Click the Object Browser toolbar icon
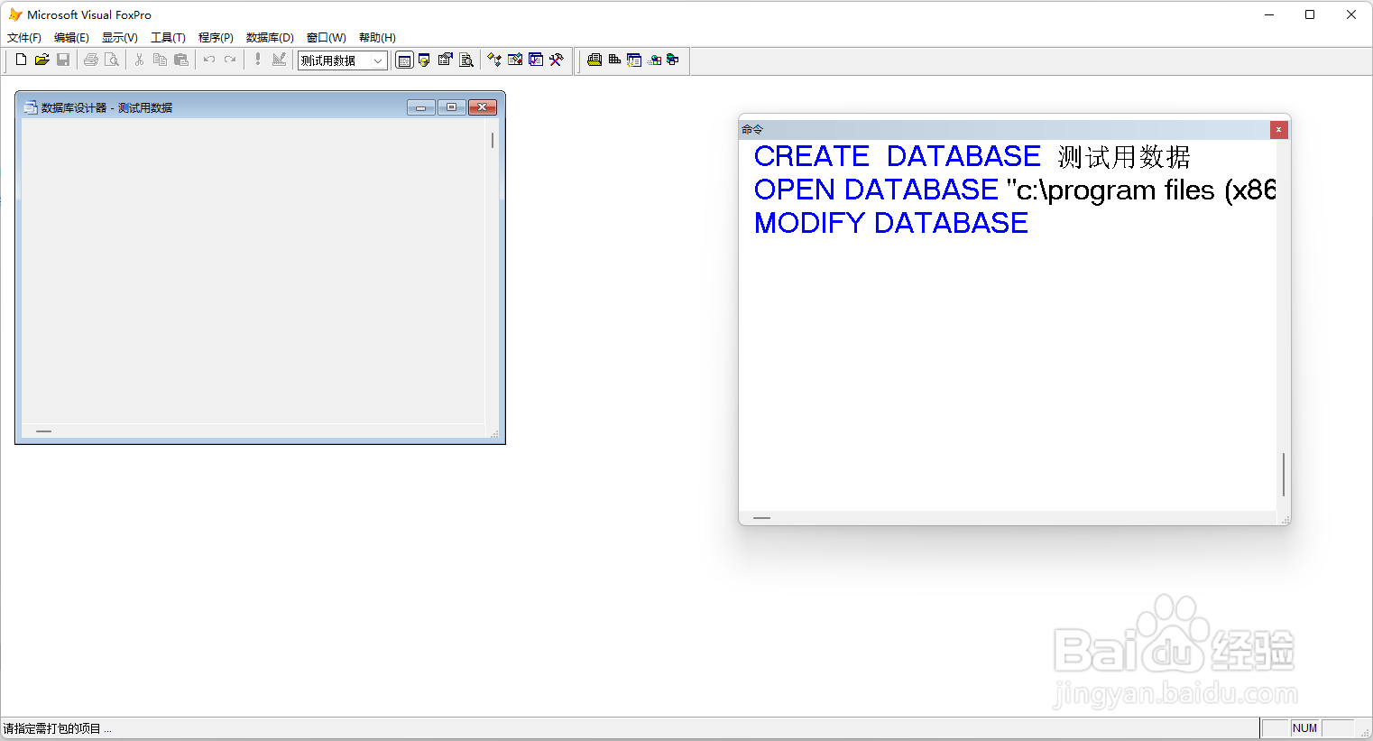The height and width of the screenshot is (741, 1373). [515, 60]
